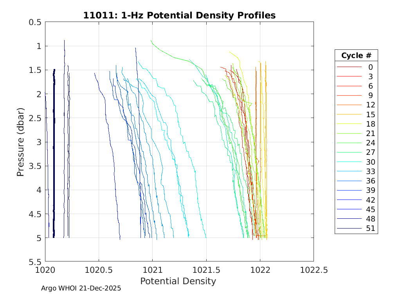Image resolution: width=411 pixels, height=294 pixels.
Task: Click the x-axis tick label '1021.5'
Action: click(x=206, y=270)
